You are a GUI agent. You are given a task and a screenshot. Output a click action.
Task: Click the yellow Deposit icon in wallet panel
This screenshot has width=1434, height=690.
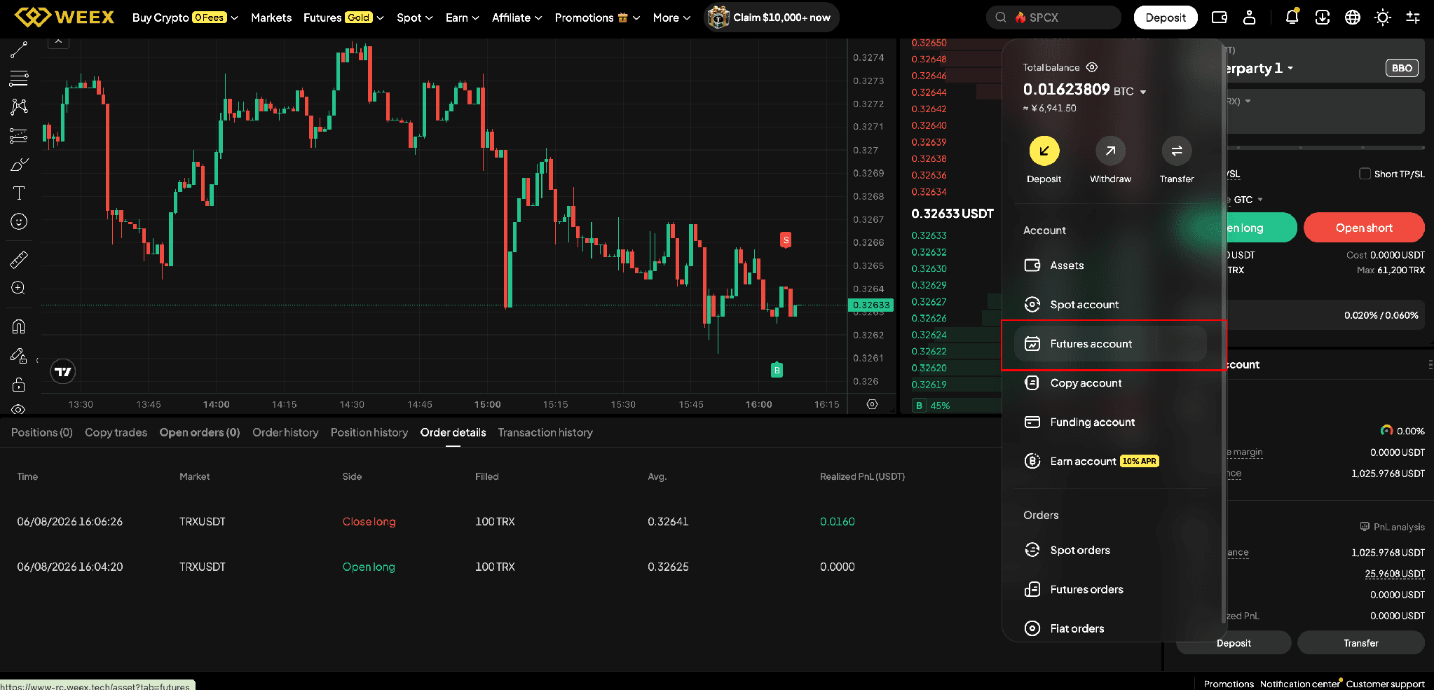click(x=1044, y=151)
